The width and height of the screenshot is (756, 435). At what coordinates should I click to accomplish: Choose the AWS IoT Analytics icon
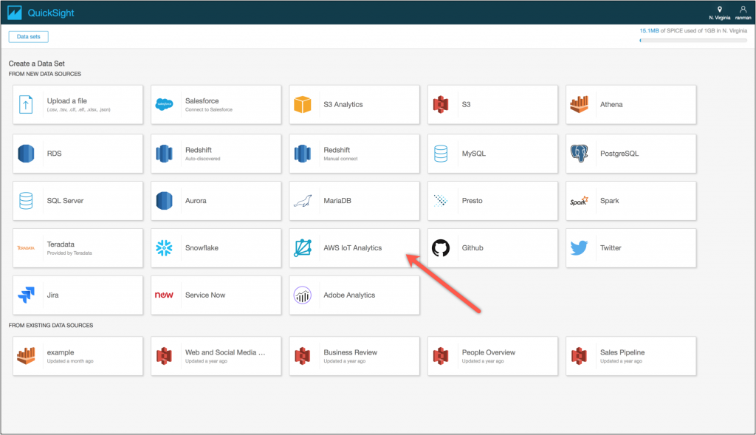tap(302, 248)
